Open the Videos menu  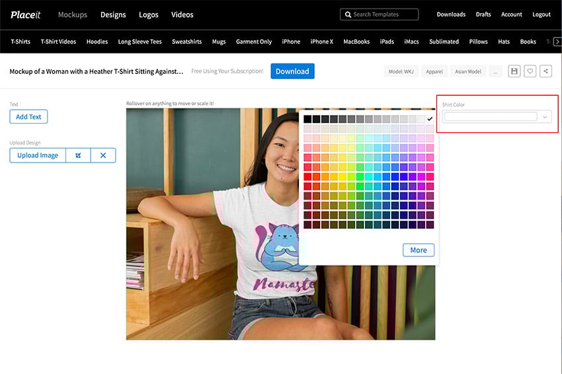tap(182, 15)
